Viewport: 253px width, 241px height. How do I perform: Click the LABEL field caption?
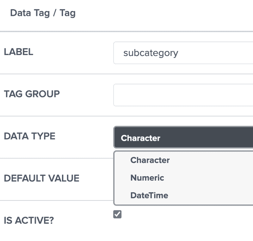pyautogui.click(x=18, y=52)
